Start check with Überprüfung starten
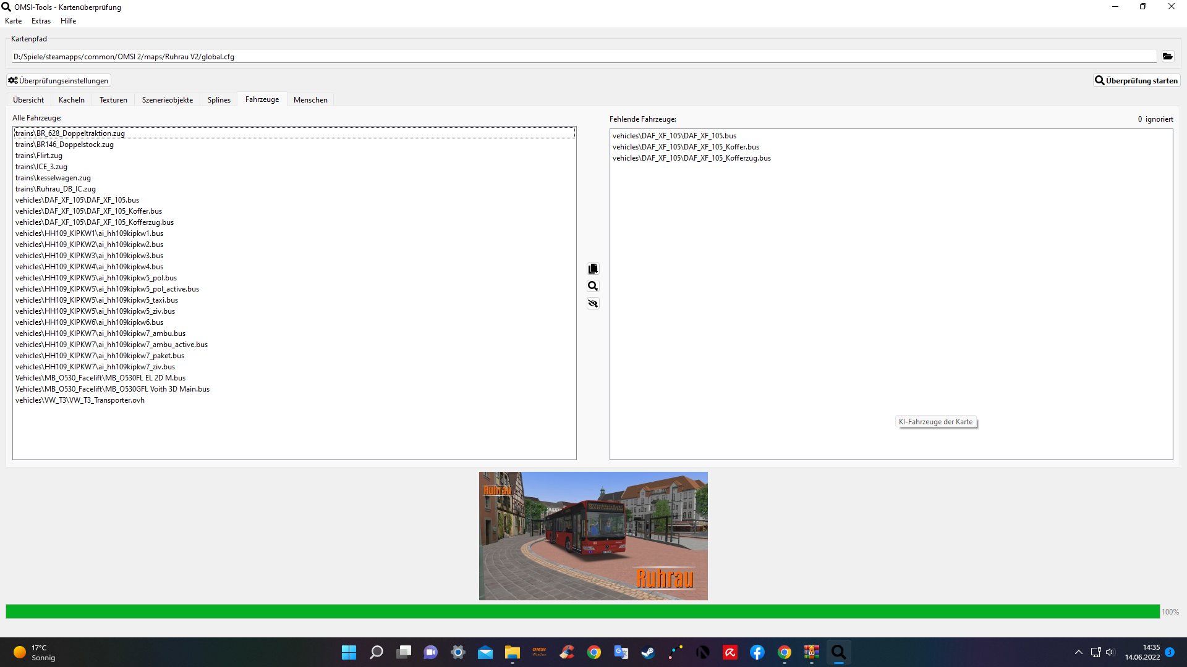This screenshot has height=667, width=1187. pos(1136,80)
